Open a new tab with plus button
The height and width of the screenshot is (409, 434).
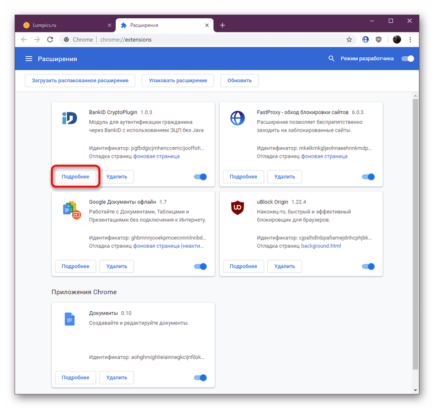coord(222,25)
